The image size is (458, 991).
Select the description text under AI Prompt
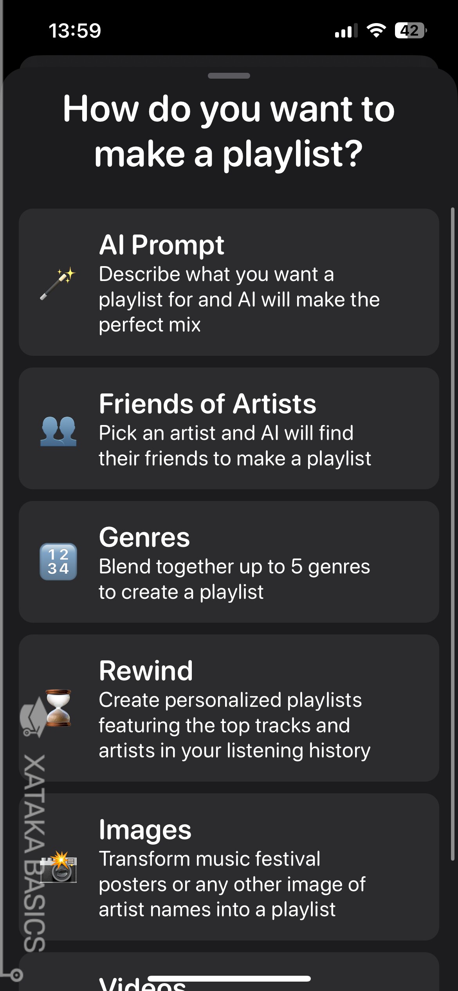click(x=239, y=299)
